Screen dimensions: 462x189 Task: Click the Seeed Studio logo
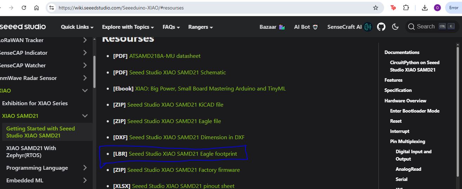coord(23,27)
